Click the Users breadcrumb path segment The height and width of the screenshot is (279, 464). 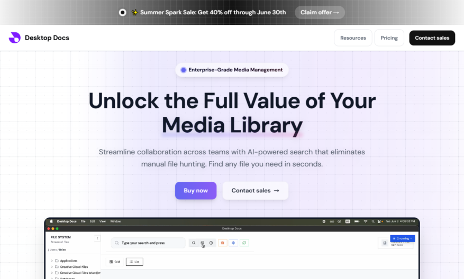[53, 250]
